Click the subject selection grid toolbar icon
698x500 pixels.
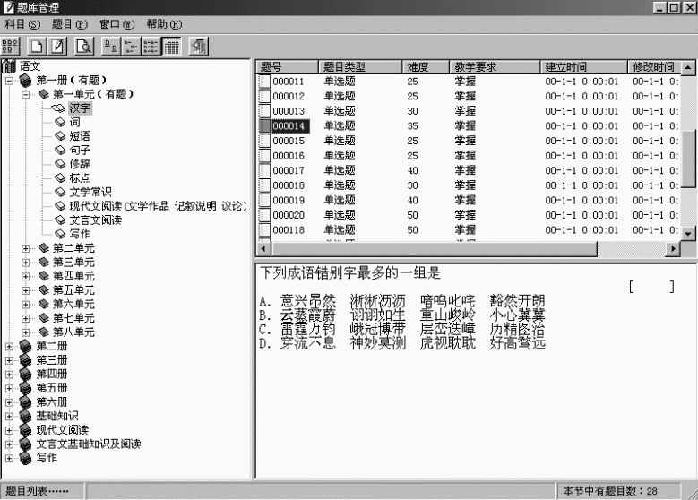point(10,46)
